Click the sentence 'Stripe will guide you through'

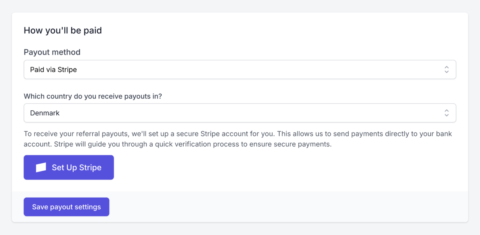point(192,144)
